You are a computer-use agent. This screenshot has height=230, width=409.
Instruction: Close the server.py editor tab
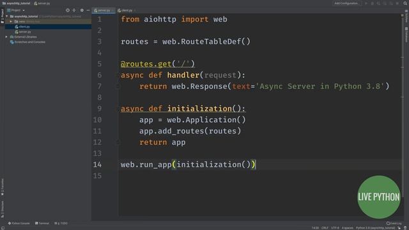(113, 10)
